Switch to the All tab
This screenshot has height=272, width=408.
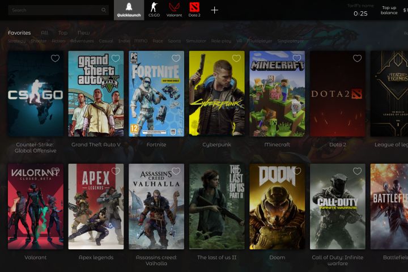pos(45,33)
